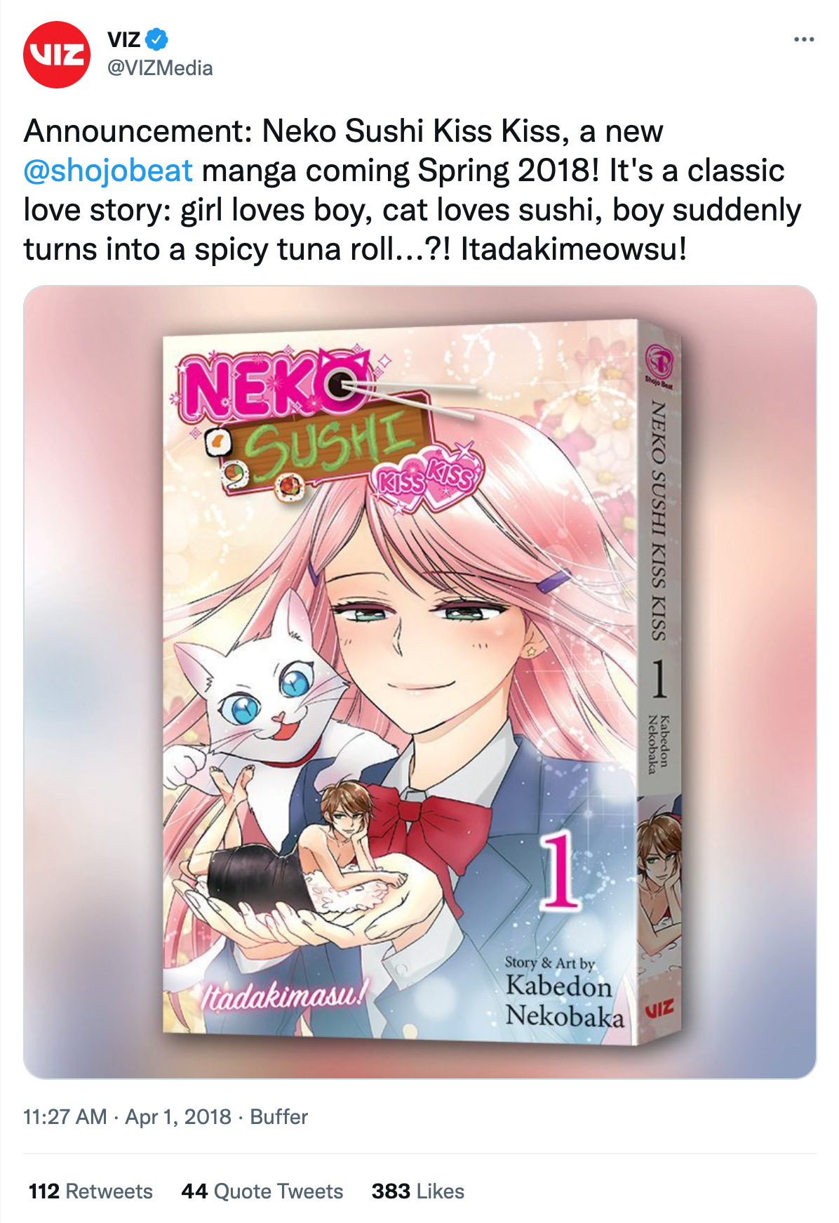The image size is (839, 1223).
Task: Open the Buffer source link
Action: (279, 1117)
